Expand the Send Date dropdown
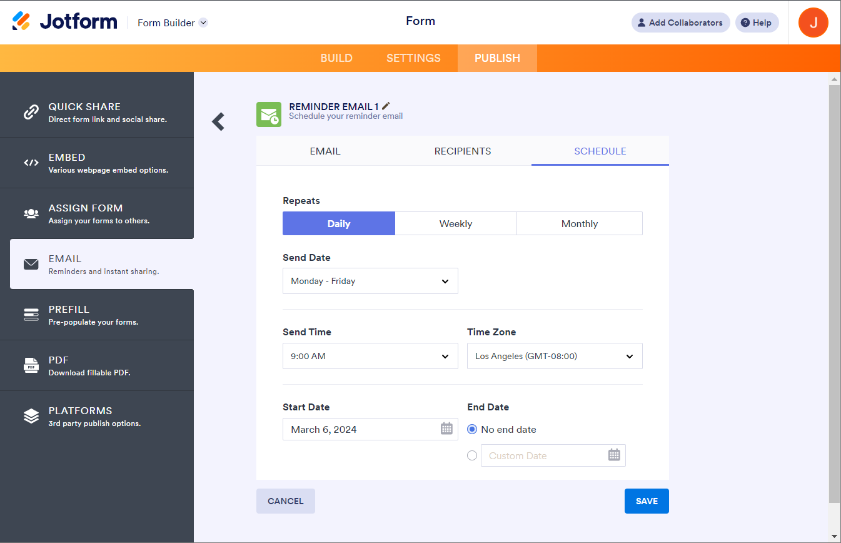The image size is (841, 543). click(370, 281)
